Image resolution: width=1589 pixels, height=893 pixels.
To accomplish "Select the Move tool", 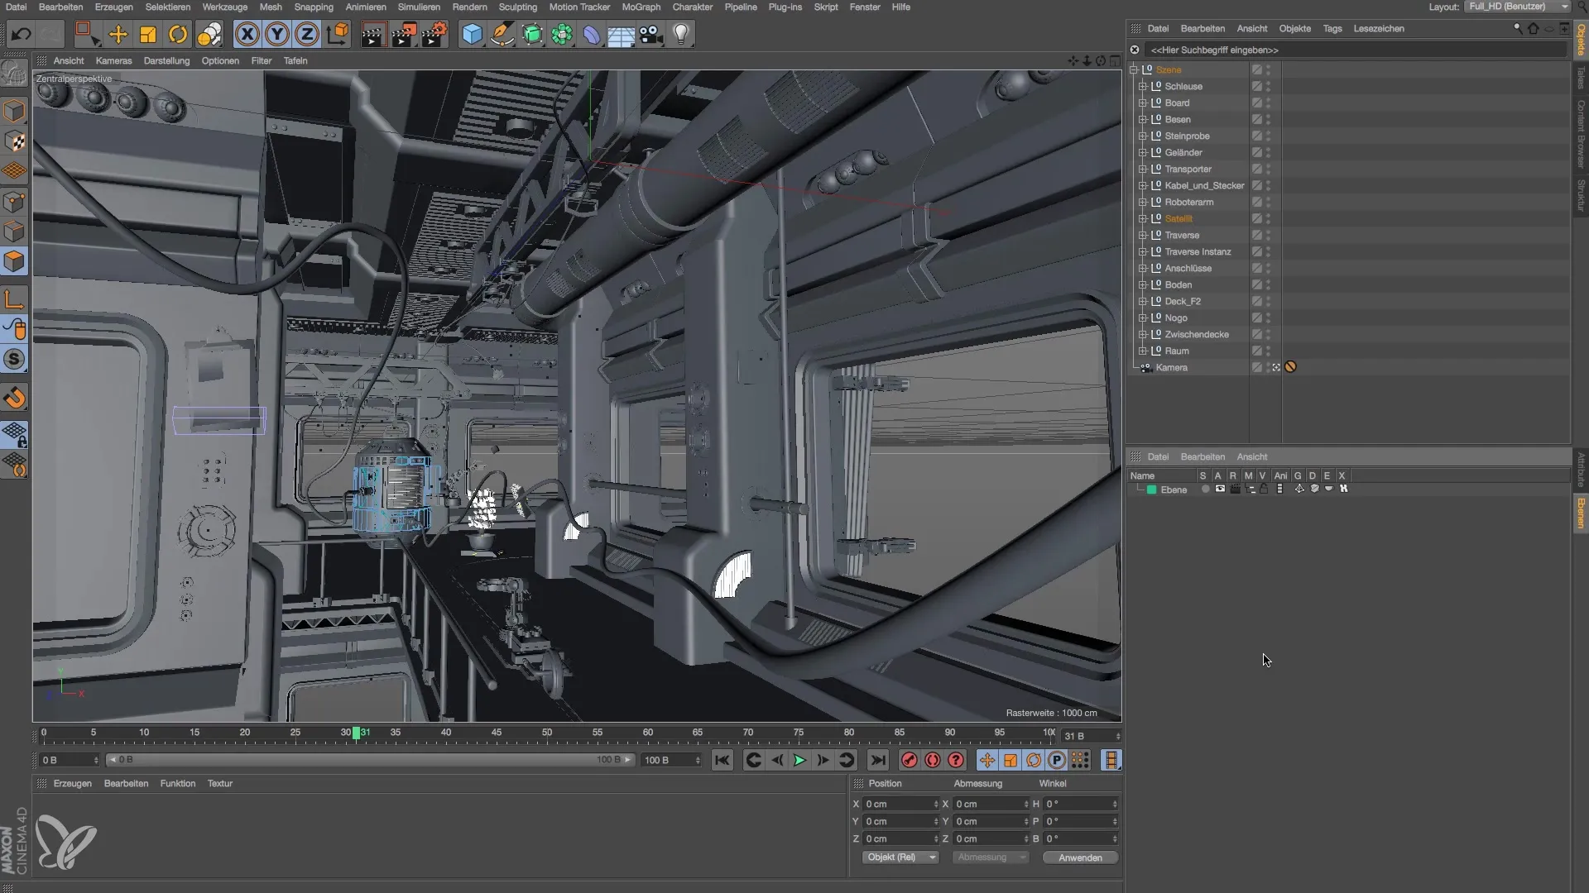I will (x=118, y=34).
